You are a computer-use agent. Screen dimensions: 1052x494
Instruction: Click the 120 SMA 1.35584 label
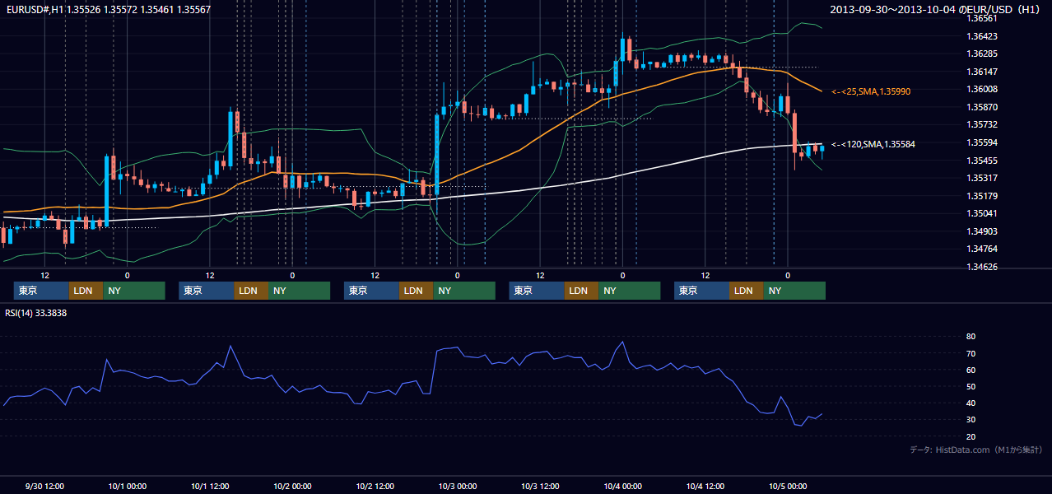click(x=873, y=144)
